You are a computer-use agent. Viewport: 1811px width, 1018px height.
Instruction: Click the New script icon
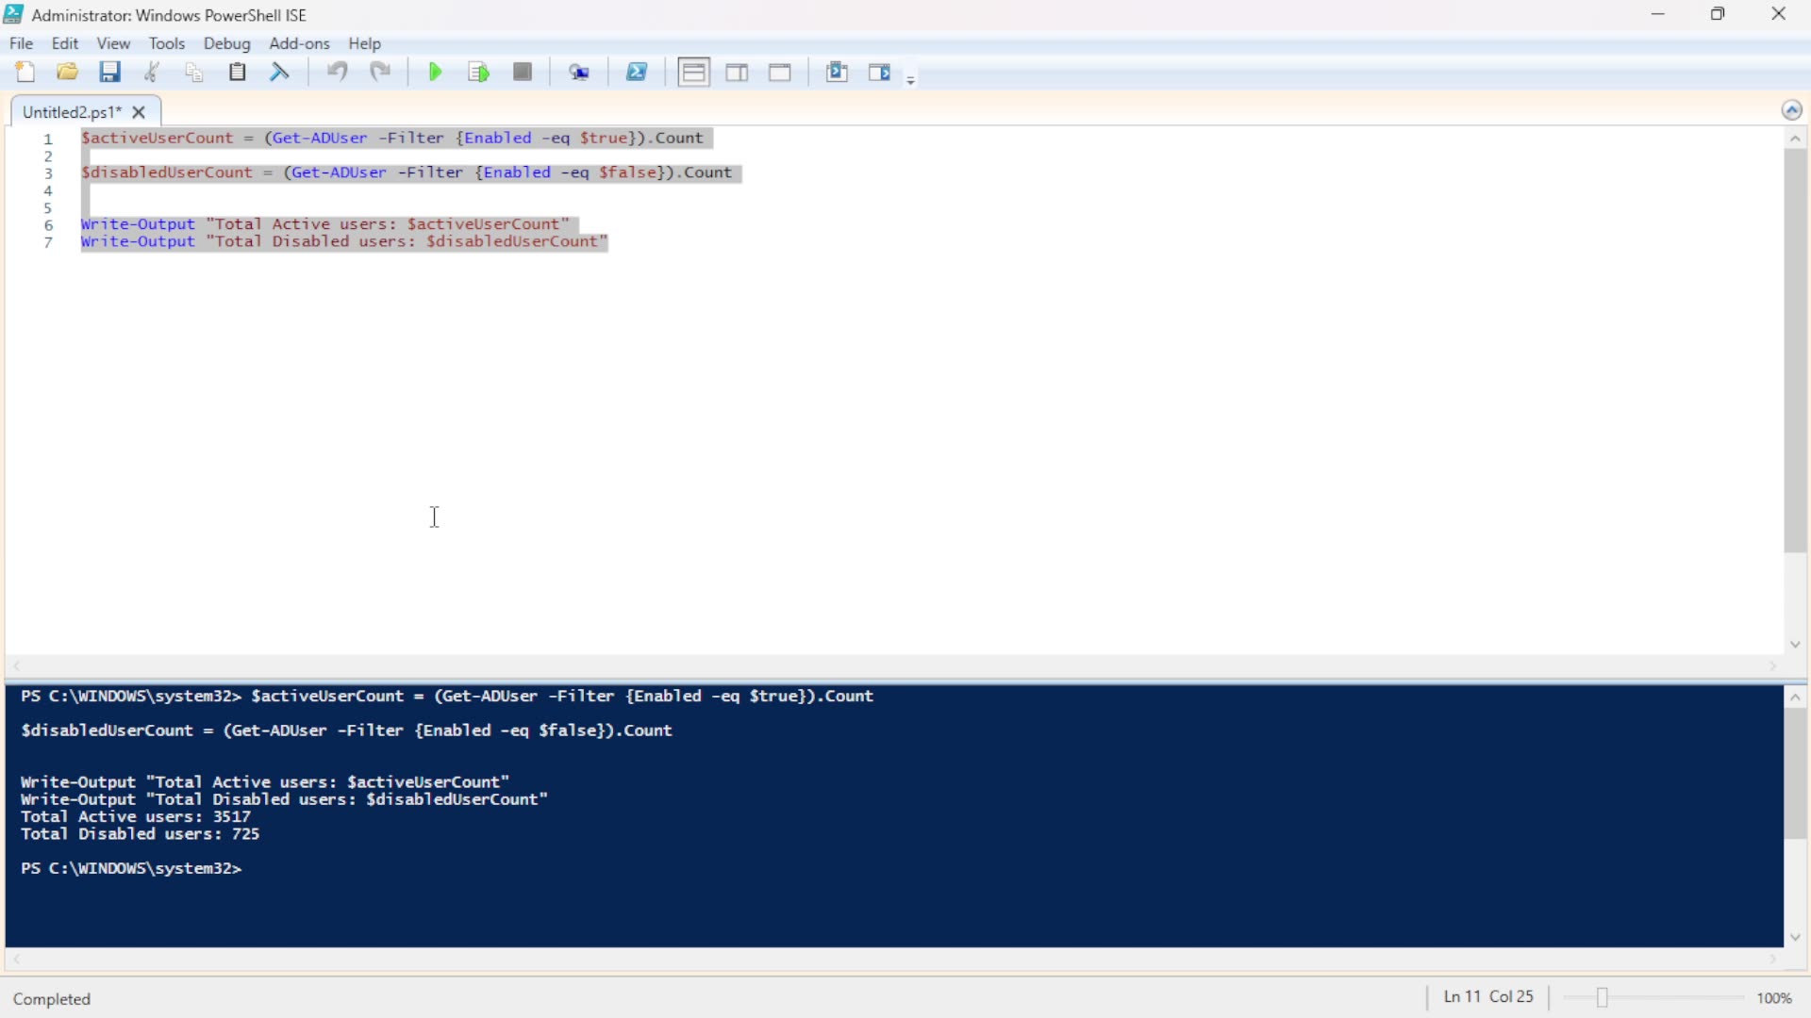tap(25, 73)
